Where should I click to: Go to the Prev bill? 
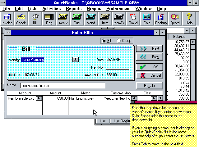(x=149, y=57)
